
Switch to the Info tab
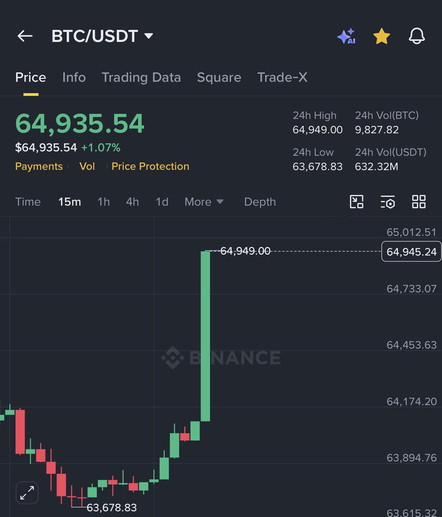(74, 77)
